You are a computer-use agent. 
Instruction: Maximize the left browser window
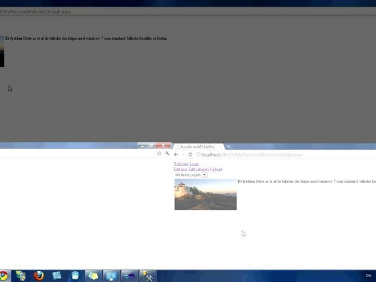[x=151, y=145]
